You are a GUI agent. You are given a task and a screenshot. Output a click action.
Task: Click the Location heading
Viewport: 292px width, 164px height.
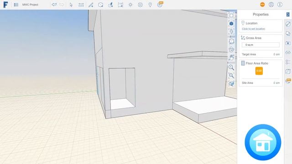pyautogui.click(x=251, y=23)
